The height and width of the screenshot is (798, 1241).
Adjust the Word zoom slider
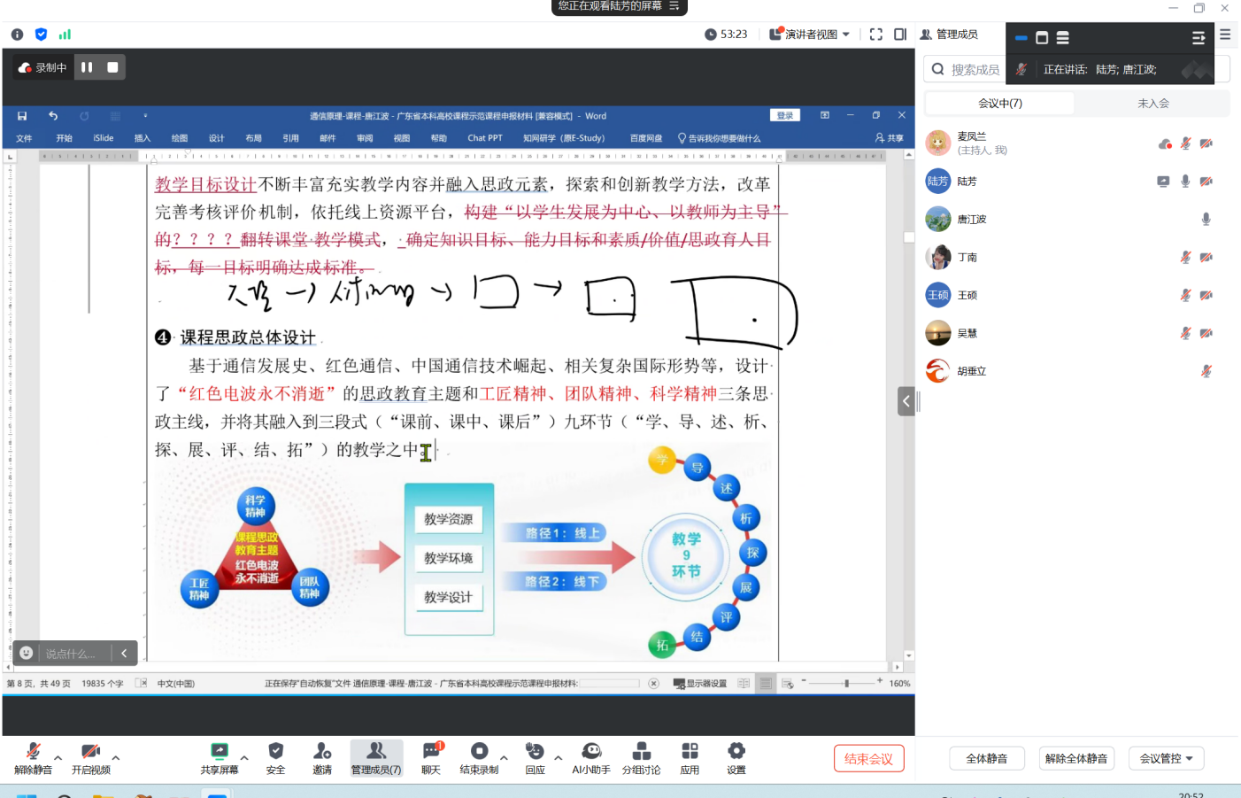point(846,684)
